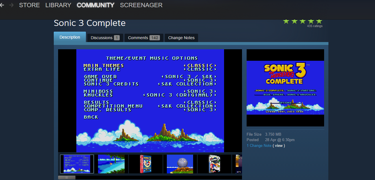Open the COMMUNITY menu

95,5
